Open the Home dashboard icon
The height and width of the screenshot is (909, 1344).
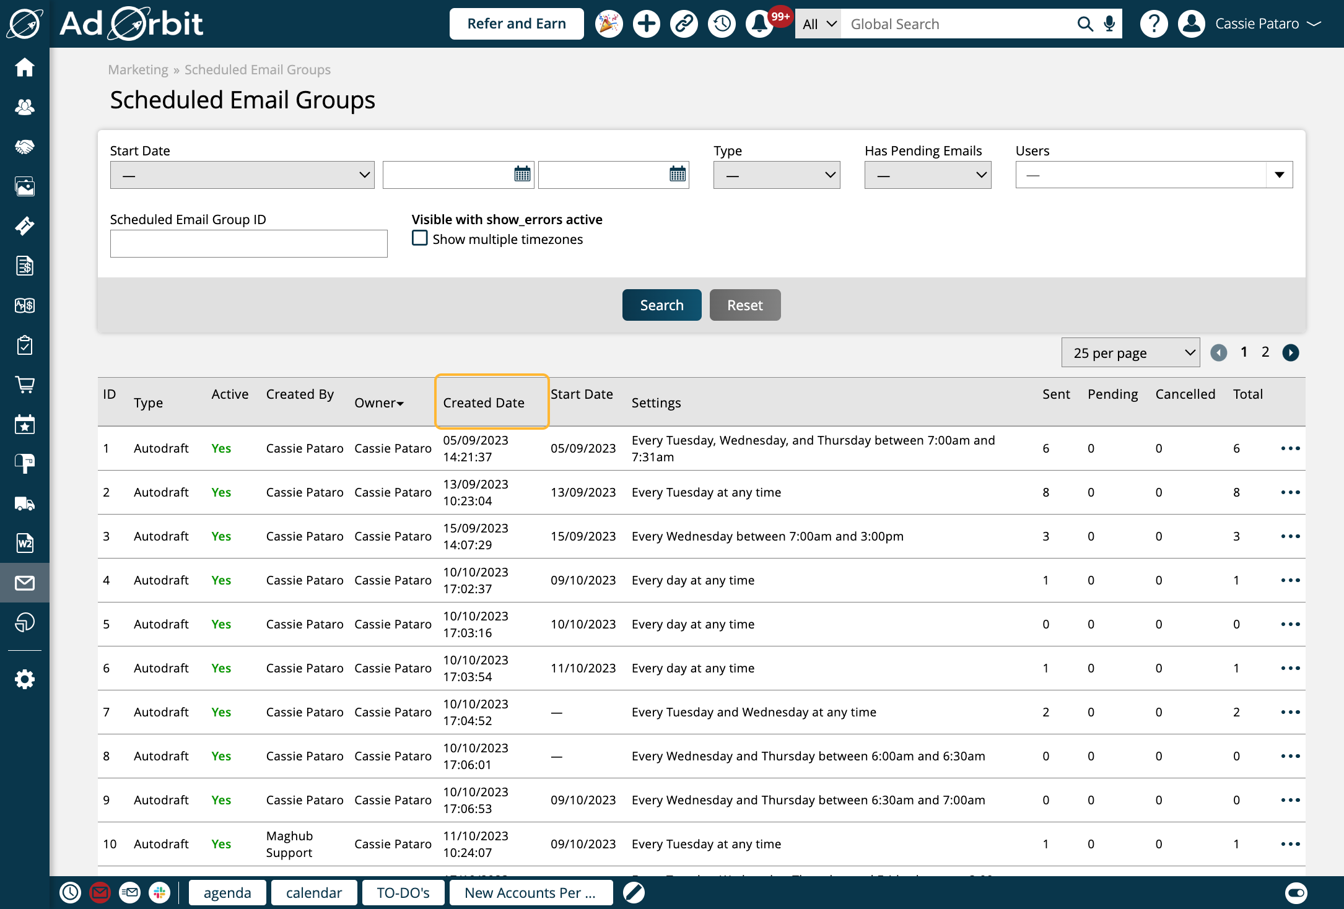point(25,67)
